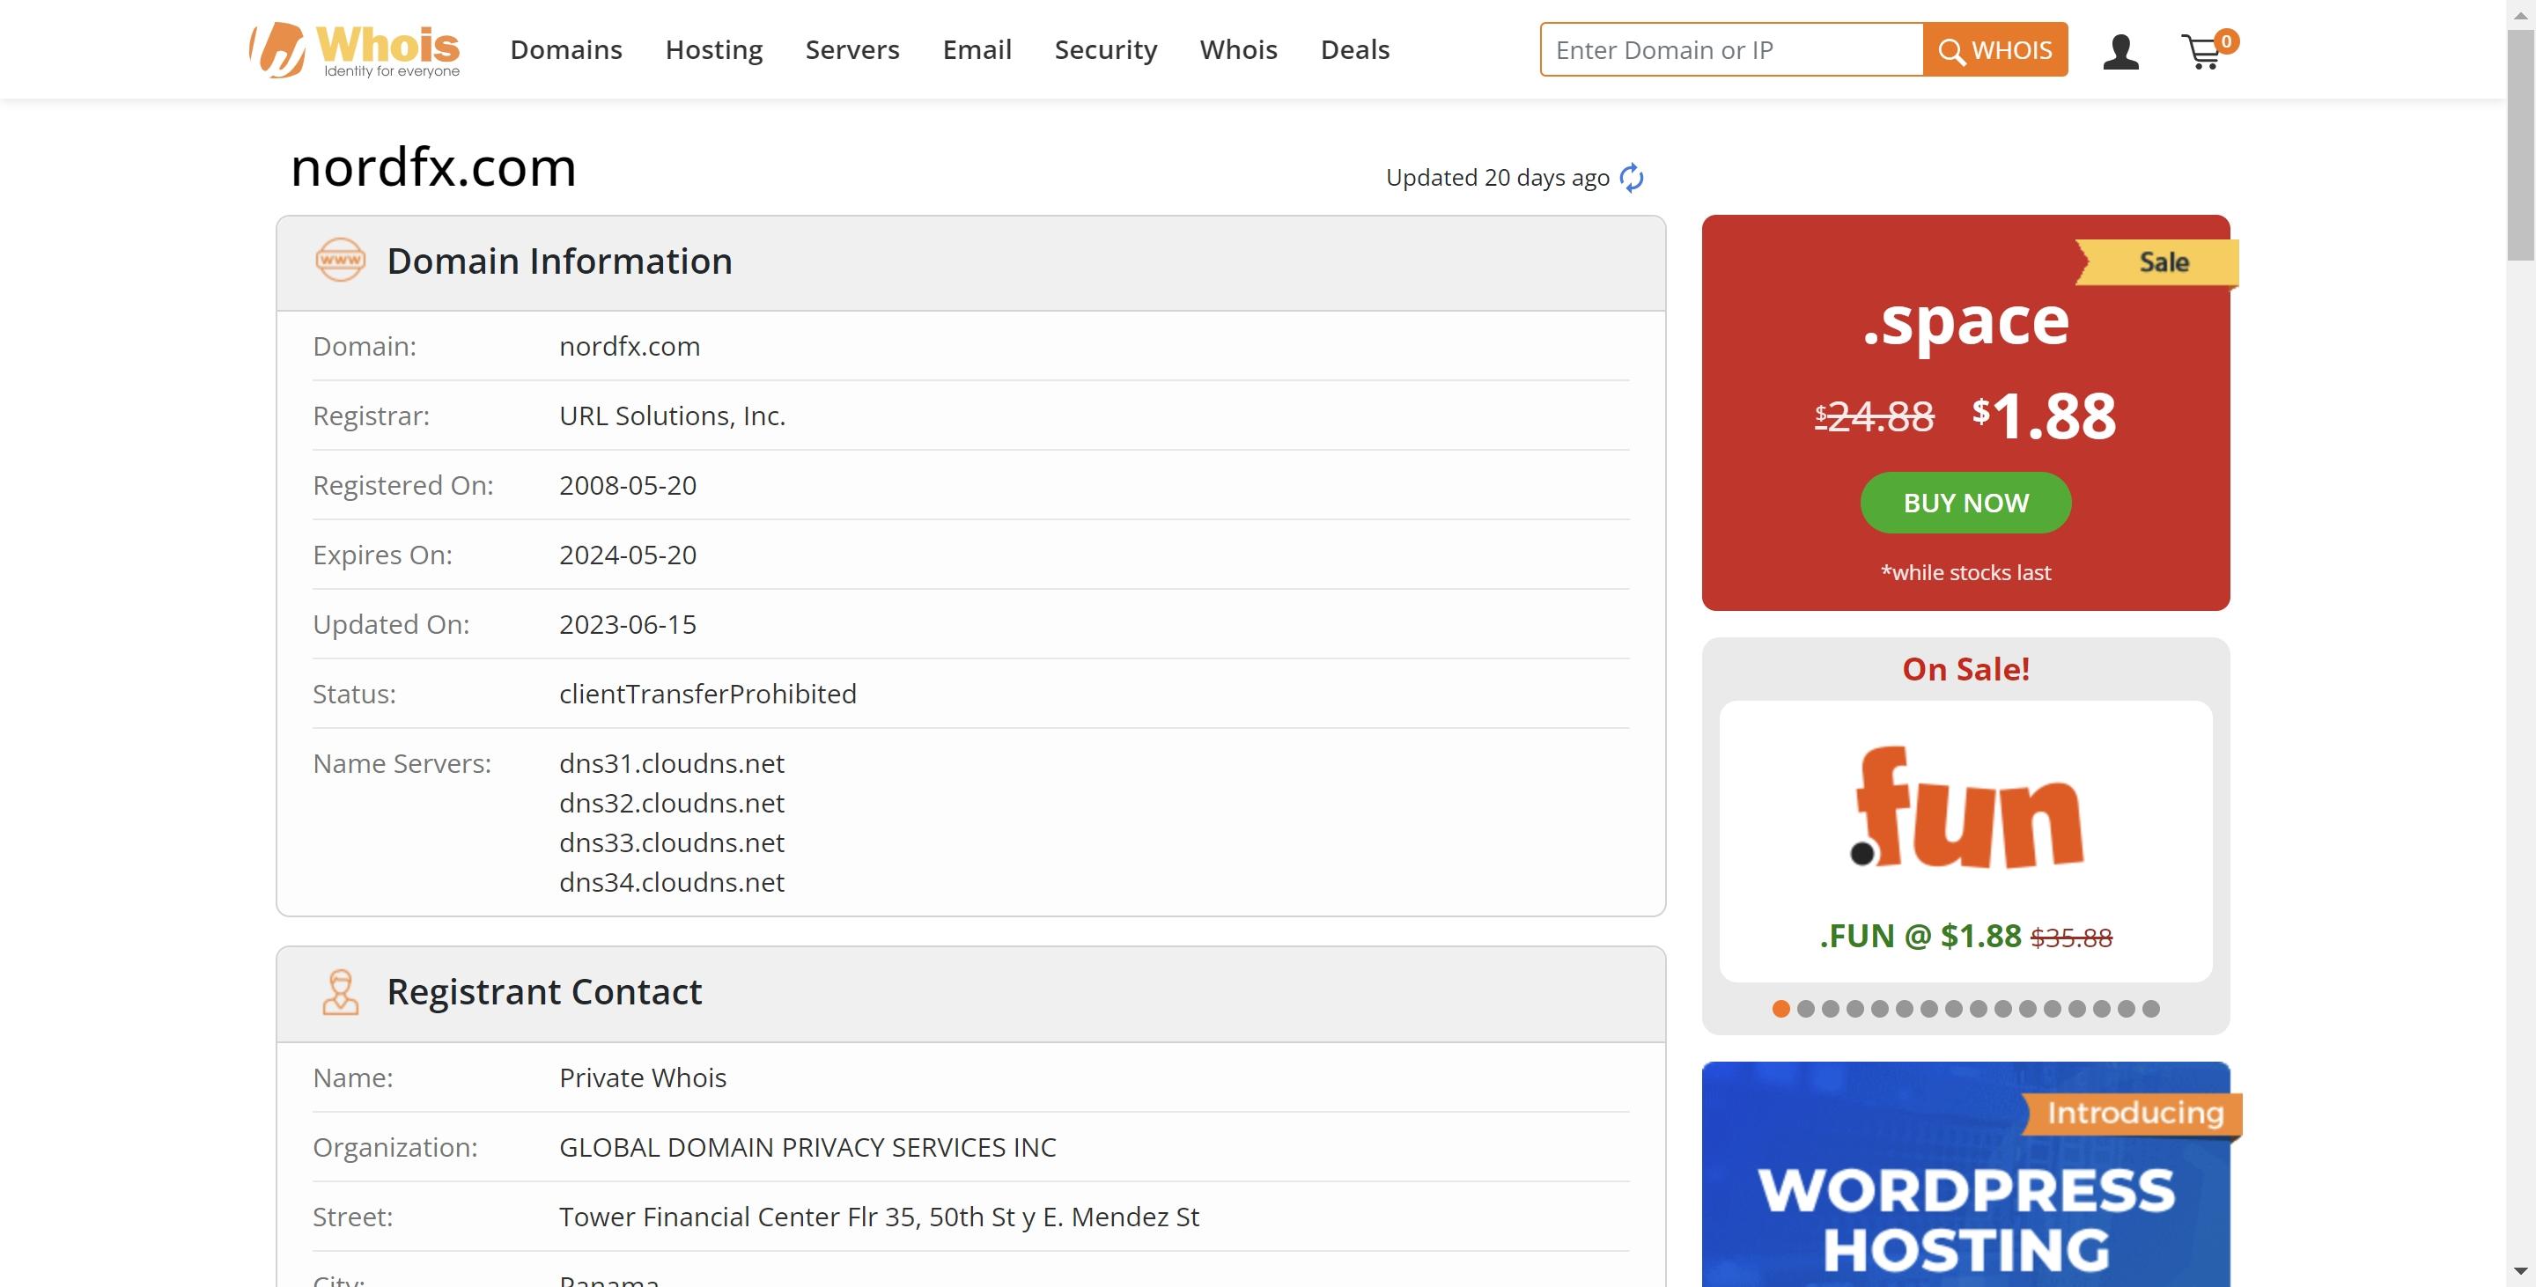Open the Deals menu
The width and height of the screenshot is (2536, 1287).
coord(1354,49)
